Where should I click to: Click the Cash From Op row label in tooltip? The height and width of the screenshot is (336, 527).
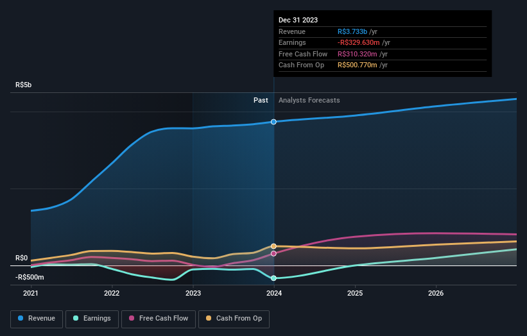(302, 65)
